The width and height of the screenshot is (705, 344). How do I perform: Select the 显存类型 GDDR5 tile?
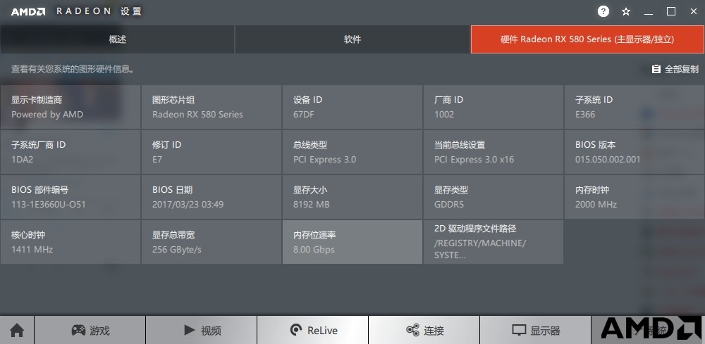493,197
